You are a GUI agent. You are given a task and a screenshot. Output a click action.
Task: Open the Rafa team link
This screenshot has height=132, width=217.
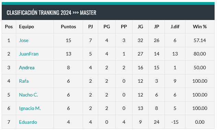24,81
